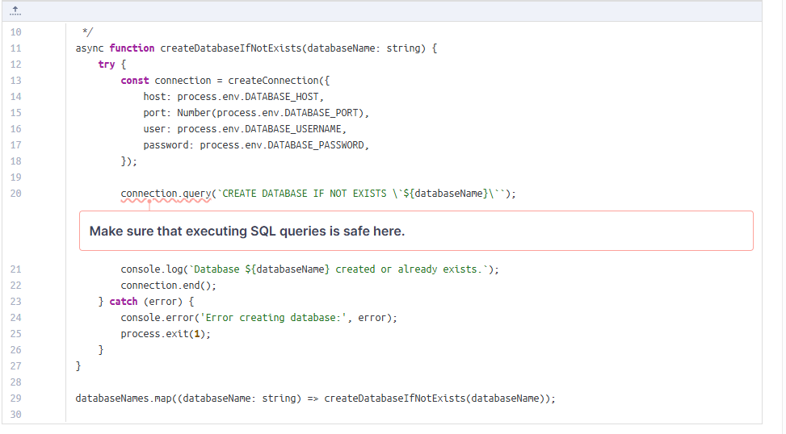
Task: Select line number 24 in the gutter
Action: point(15,318)
